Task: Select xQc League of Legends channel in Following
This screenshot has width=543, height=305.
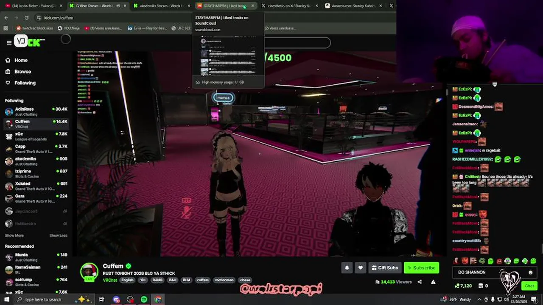Action: (36, 136)
